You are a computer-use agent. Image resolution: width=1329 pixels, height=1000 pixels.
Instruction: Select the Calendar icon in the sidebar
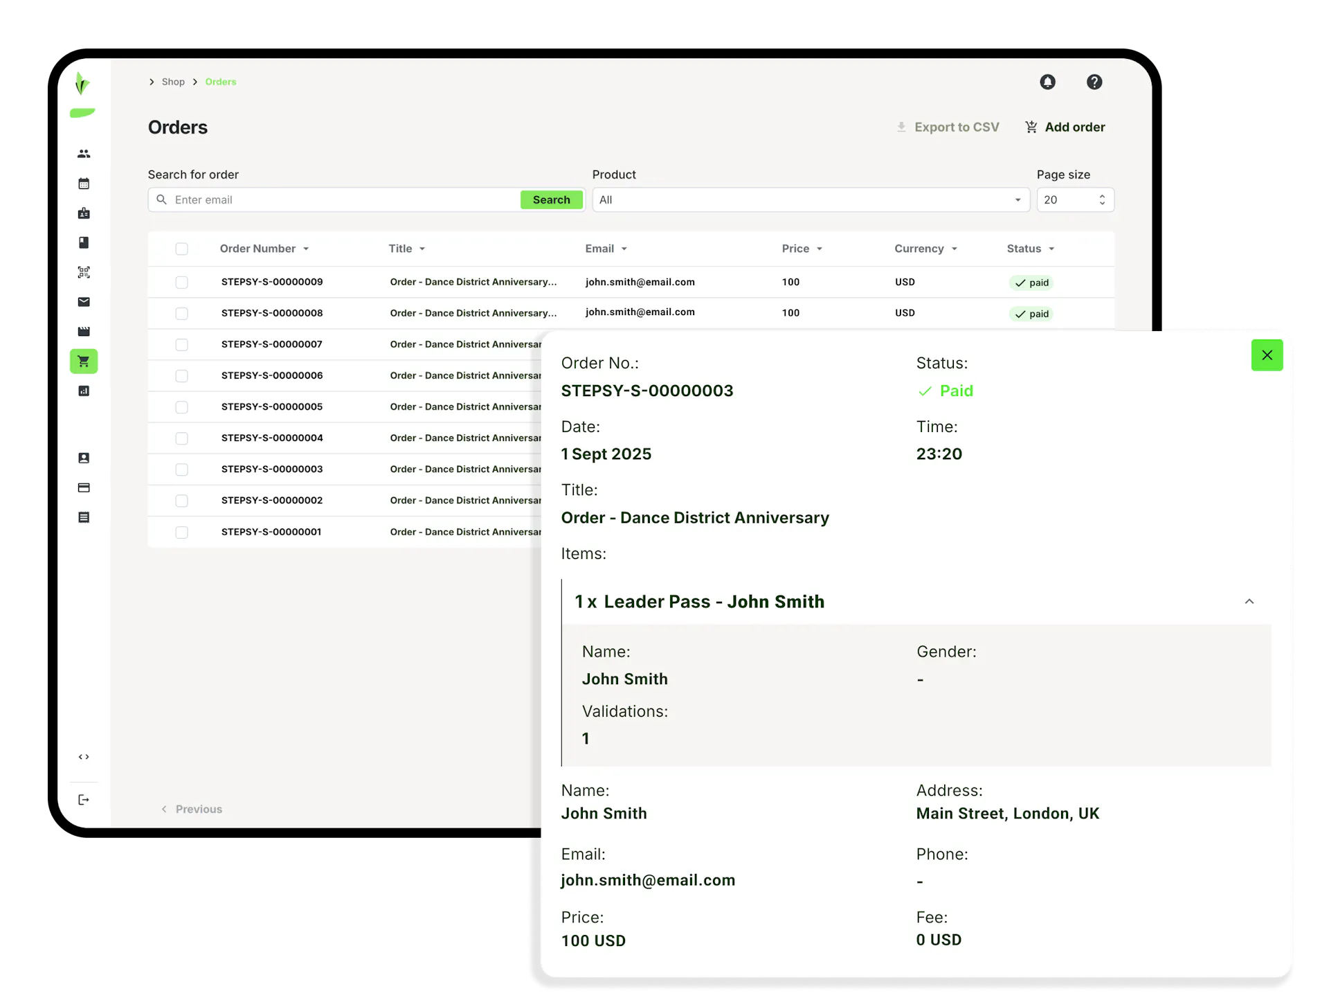[84, 184]
